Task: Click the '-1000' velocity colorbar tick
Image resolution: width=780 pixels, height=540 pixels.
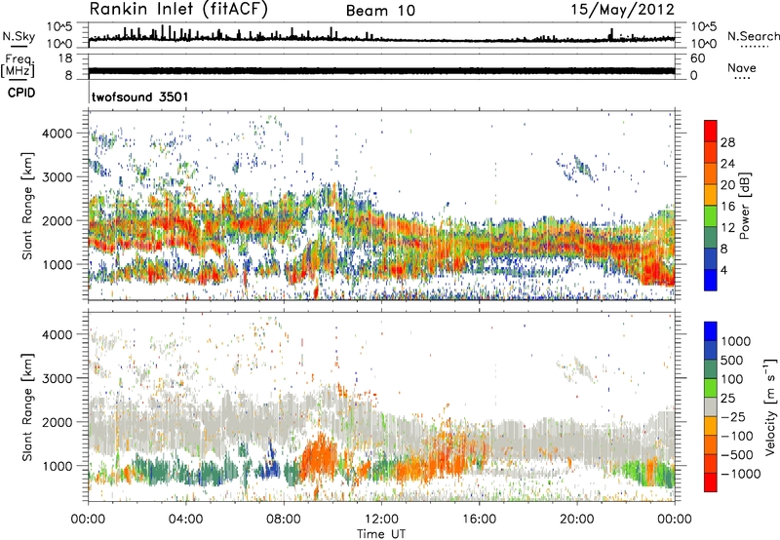Action: click(x=740, y=474)
